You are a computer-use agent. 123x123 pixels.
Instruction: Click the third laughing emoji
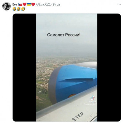click(x=23, y=9)
